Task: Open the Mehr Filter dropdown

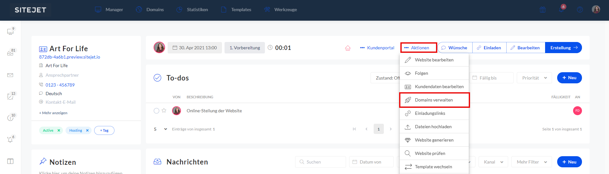Action: click(531, 162)
